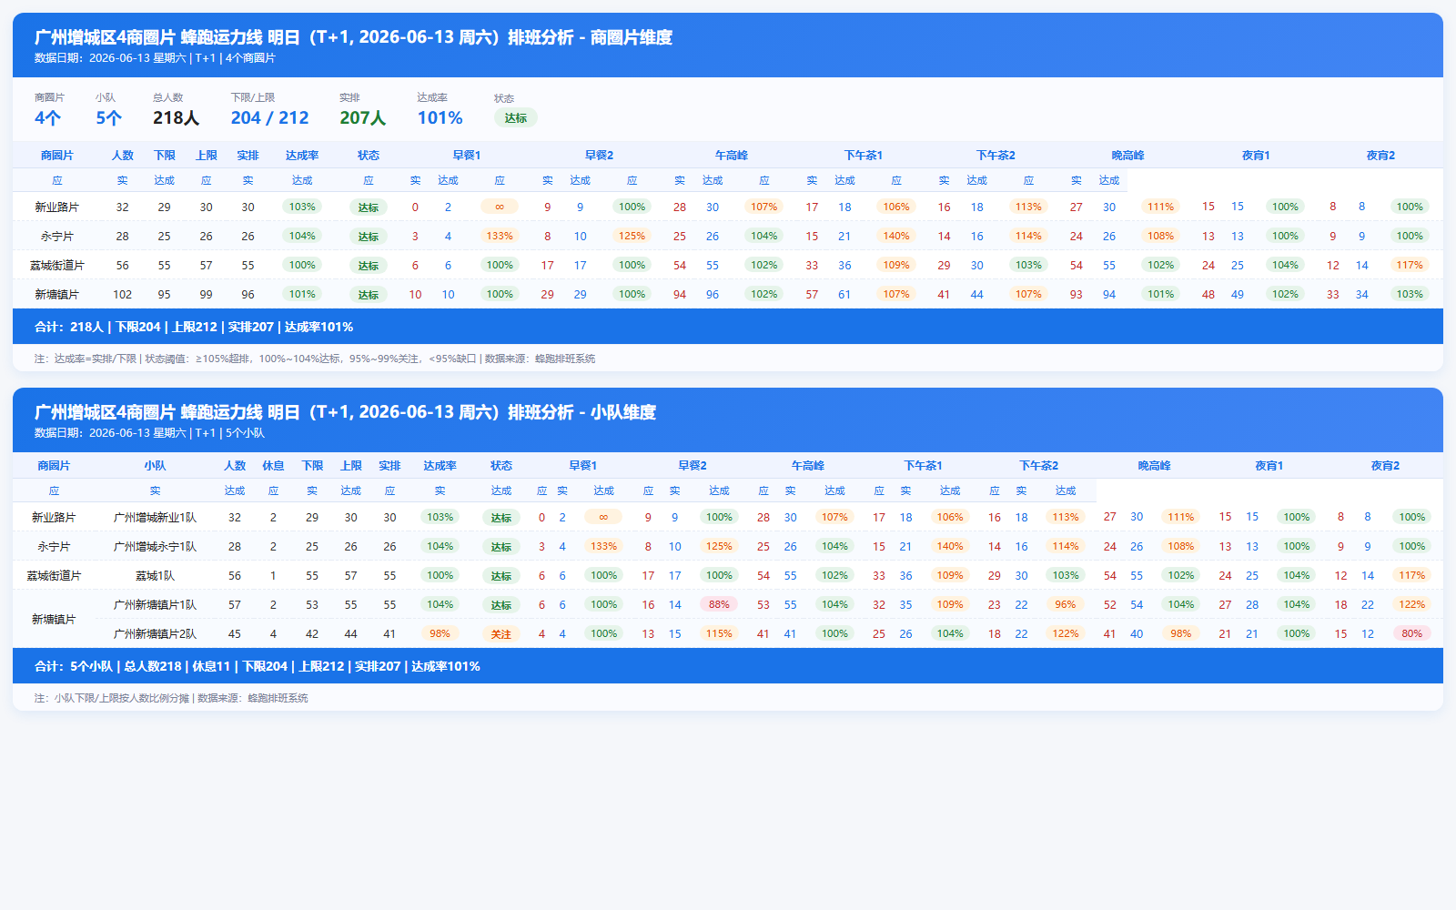1456x910 pixels.
Task: Click the summary 商圈片 count 4个
Action: (x=47, y=117)
